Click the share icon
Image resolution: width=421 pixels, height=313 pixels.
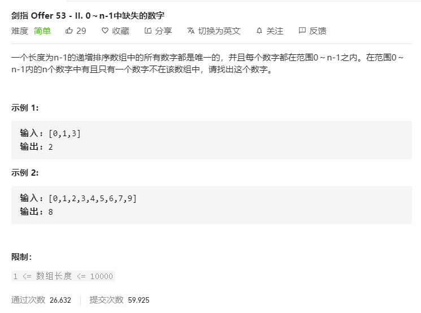click(x=148, y=31)
